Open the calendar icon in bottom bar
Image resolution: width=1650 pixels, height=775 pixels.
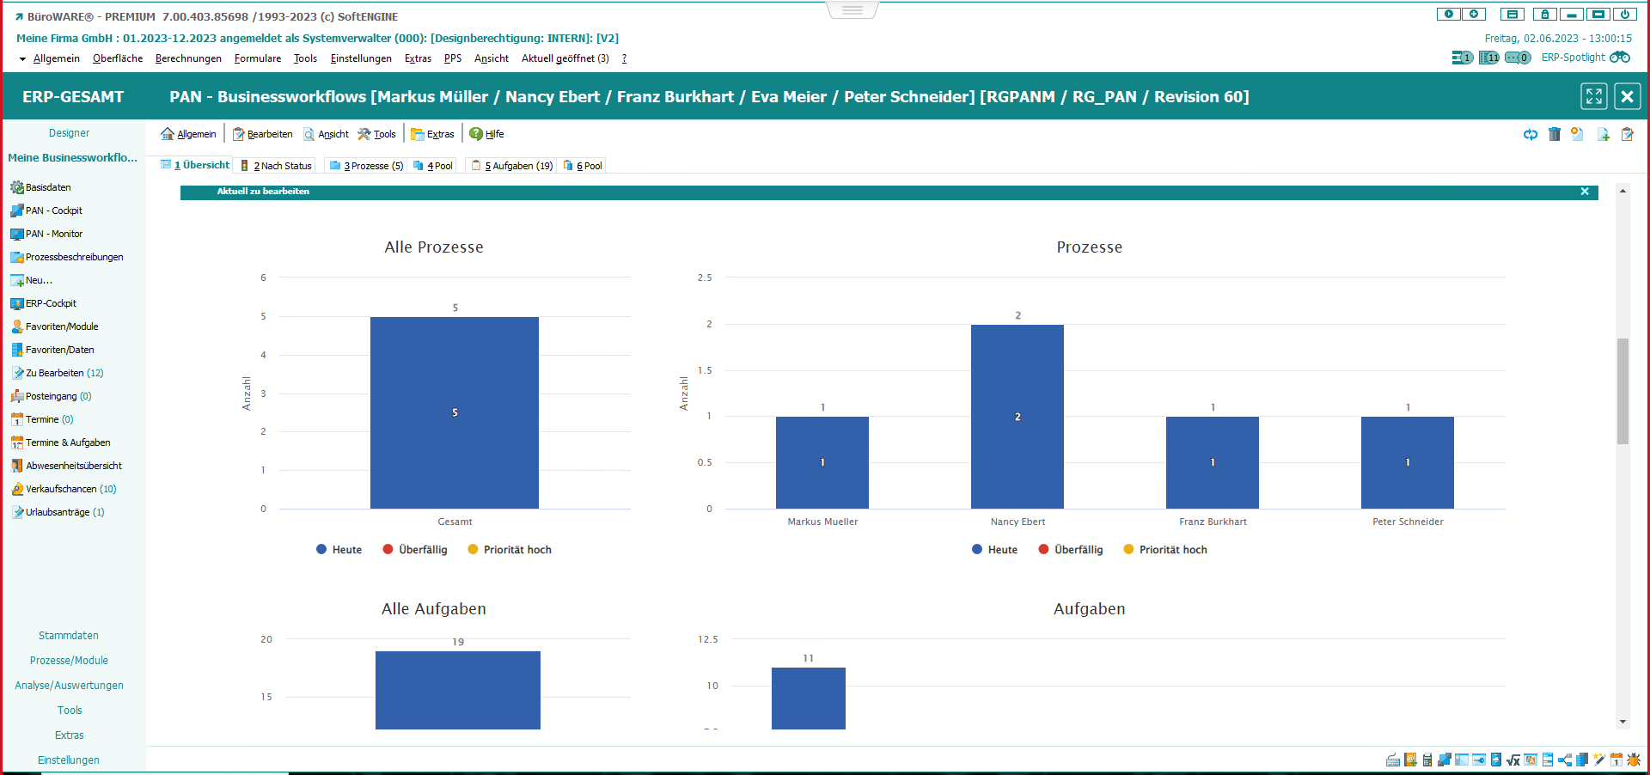(x=1616, y=760)
